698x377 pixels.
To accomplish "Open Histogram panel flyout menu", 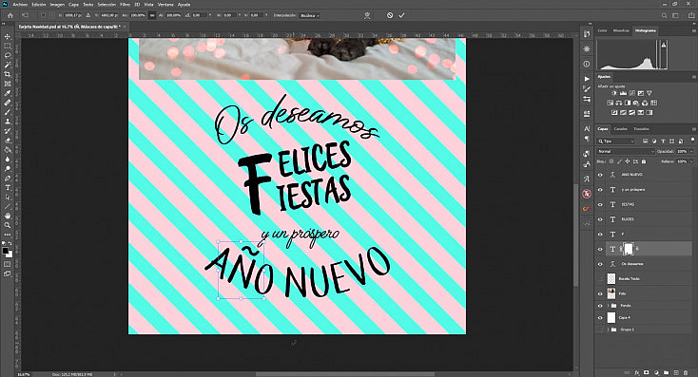I will [693, 30].
